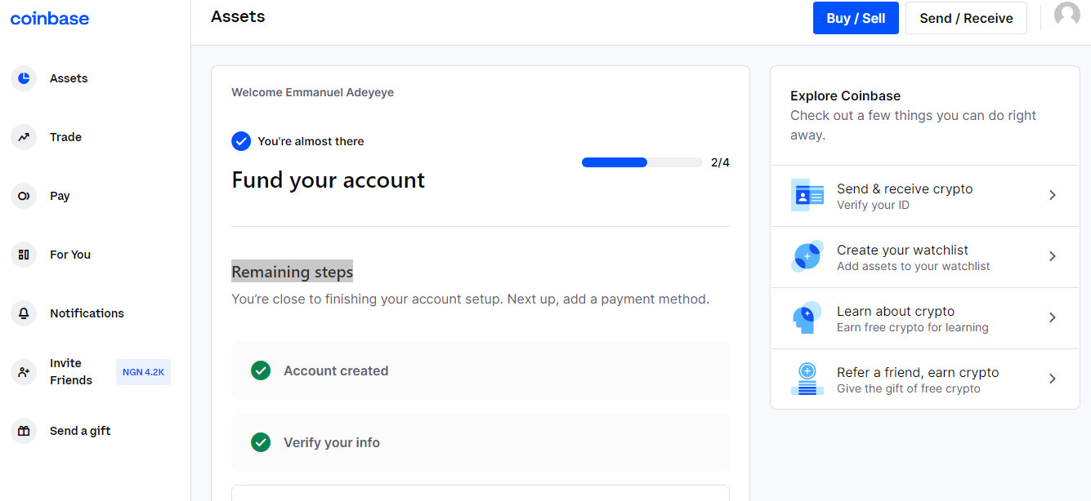Click the Invite Friends person icon
The width and height of the screenshot is (1091, 501).
24,372
